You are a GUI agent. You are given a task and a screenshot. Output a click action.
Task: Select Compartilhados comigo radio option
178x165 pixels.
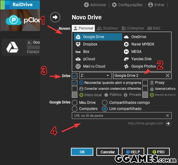pos(105,103)
